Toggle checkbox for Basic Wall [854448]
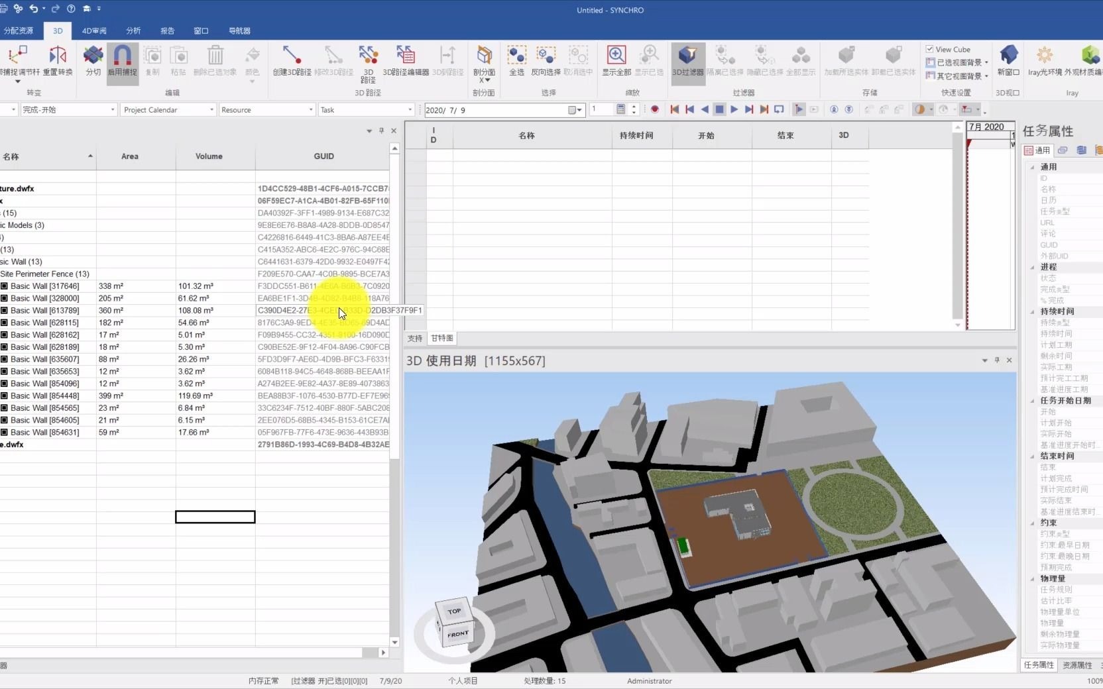 pyautogui.click(x=4, y=396)
